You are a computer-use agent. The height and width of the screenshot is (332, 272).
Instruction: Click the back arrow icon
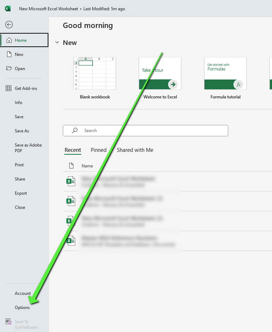(x=9, y=24)
